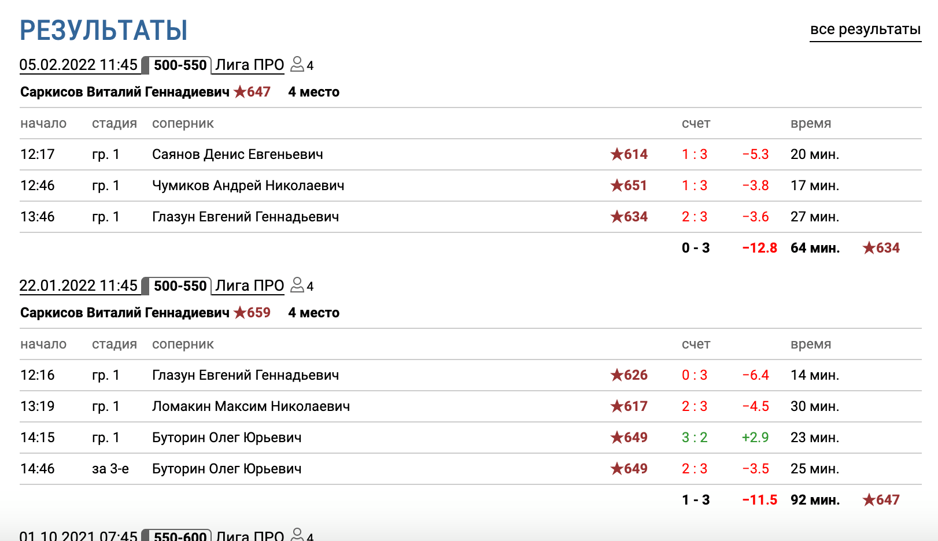Click the participants icon for the 05.02.2022 tournament

tap(297, 64)
